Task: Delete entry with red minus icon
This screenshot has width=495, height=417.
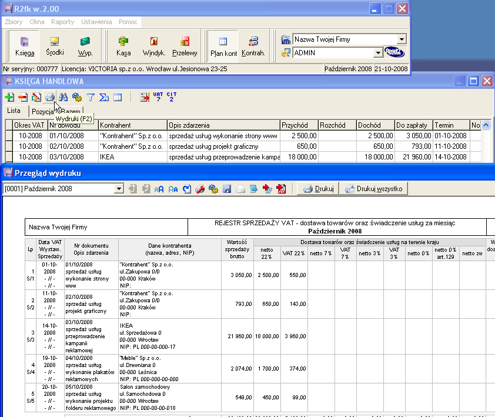Action: point(23,97)
